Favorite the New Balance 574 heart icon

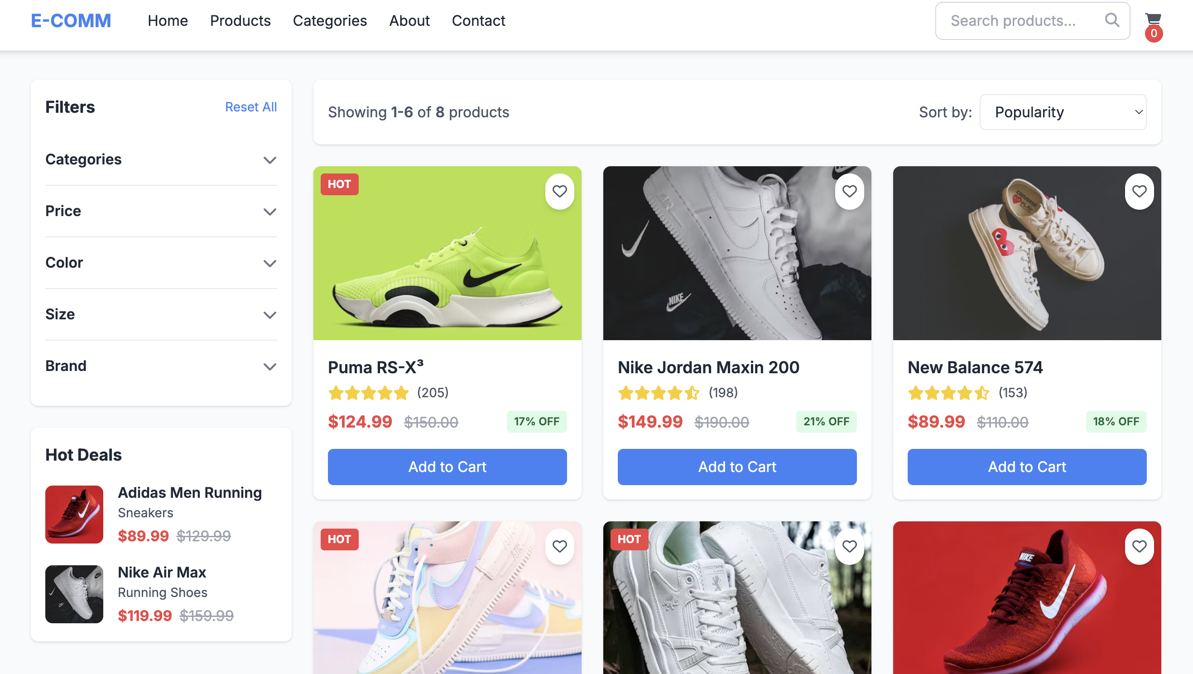[1139, 191]
